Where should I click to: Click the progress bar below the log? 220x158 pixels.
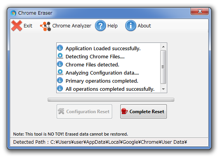tap(111, 100)
